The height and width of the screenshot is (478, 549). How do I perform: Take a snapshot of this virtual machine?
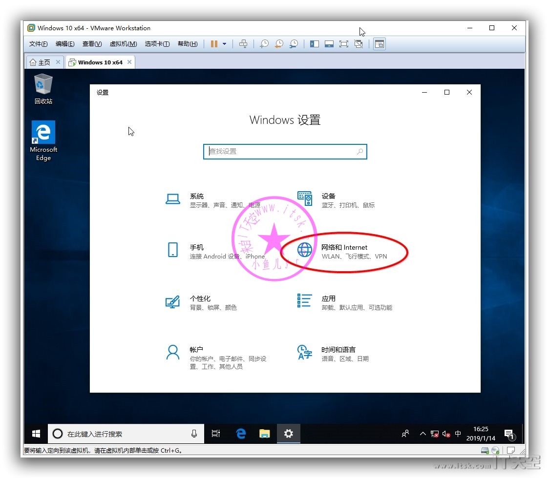[264, 44]
